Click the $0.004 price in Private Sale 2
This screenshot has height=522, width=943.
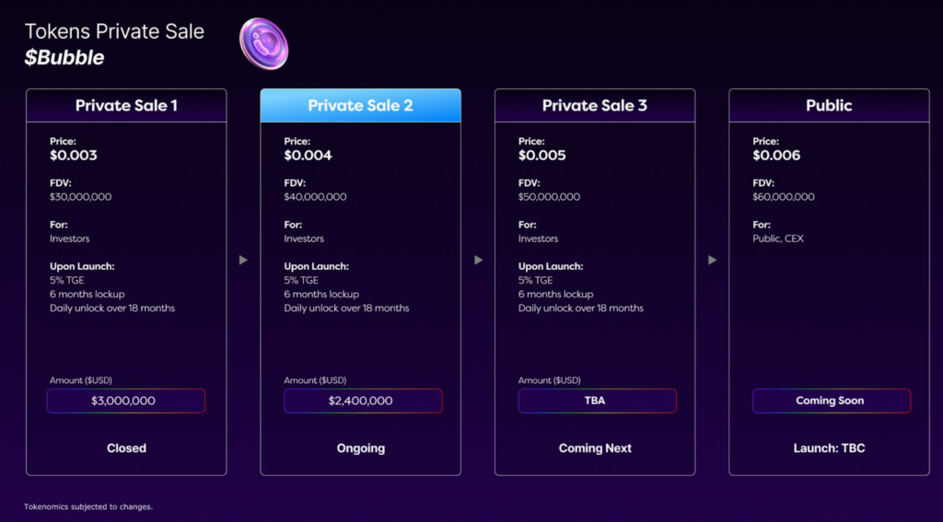point(308,156)
